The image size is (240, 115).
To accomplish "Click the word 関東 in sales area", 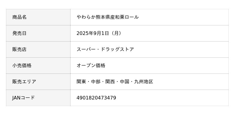I will 81,82.
